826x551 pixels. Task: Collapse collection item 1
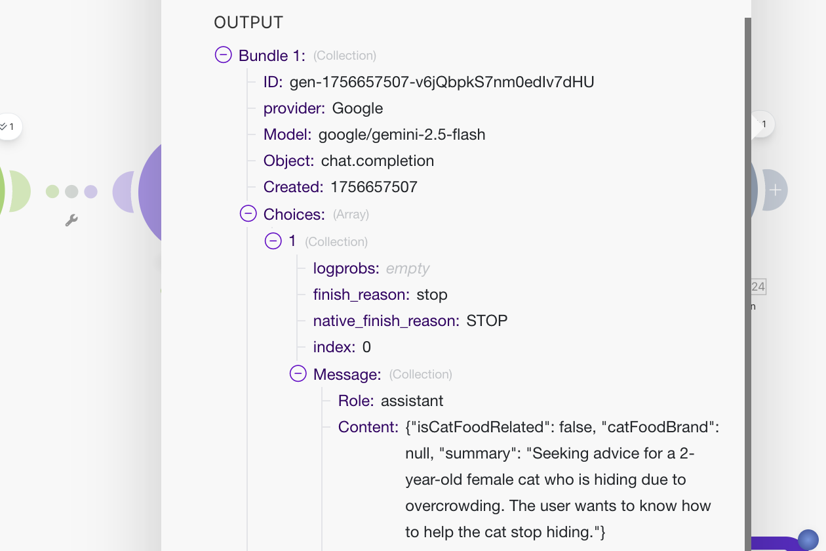click(x=273, y=240)
